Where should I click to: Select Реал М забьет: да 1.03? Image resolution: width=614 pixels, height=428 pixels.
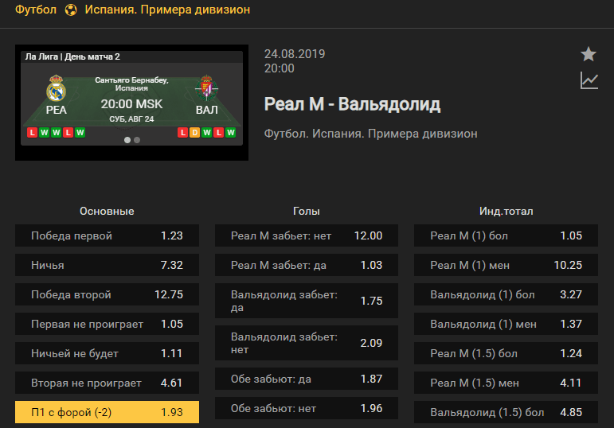point(307,265)
